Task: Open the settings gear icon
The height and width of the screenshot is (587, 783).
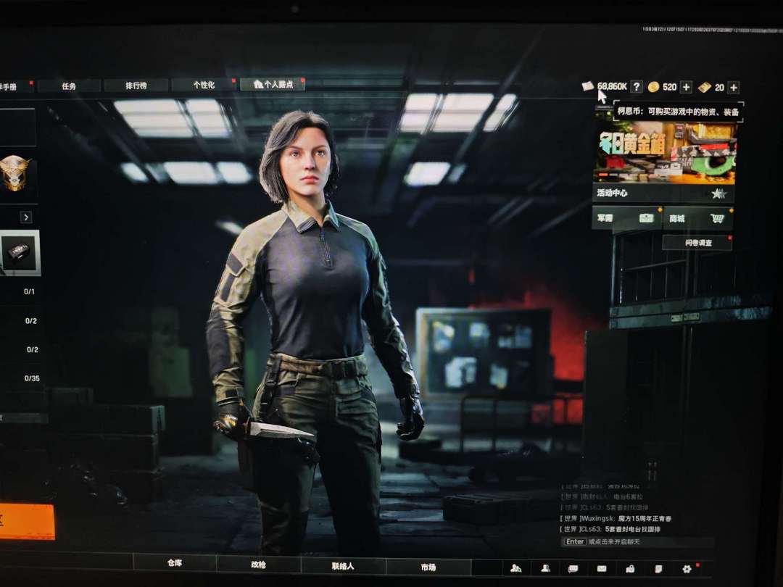Action: click(x=687, y=569)
